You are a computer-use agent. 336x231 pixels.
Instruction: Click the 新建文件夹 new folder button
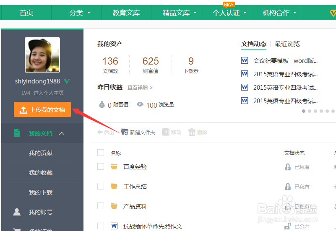138,132
